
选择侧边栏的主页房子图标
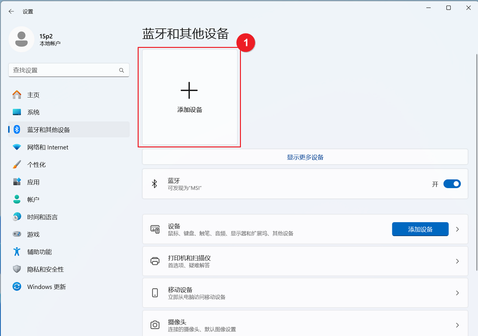[x=17, y=95]
